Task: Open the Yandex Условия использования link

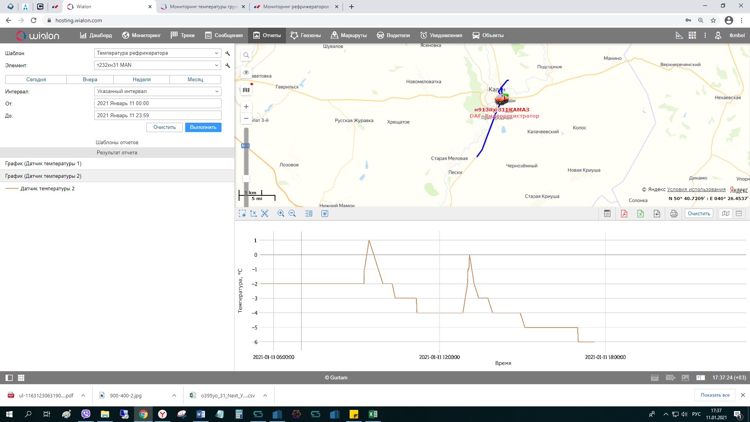Action: [696, 190]
